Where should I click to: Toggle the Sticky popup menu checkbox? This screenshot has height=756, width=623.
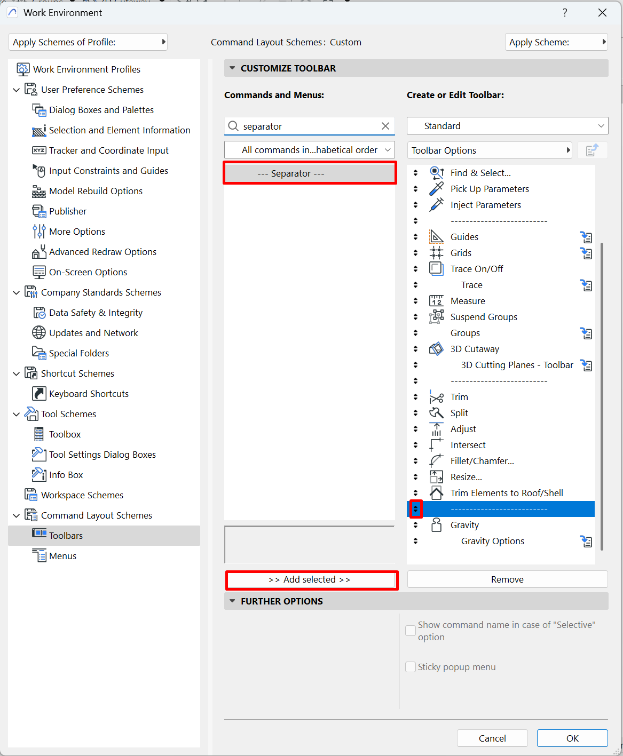pos(411,667)
